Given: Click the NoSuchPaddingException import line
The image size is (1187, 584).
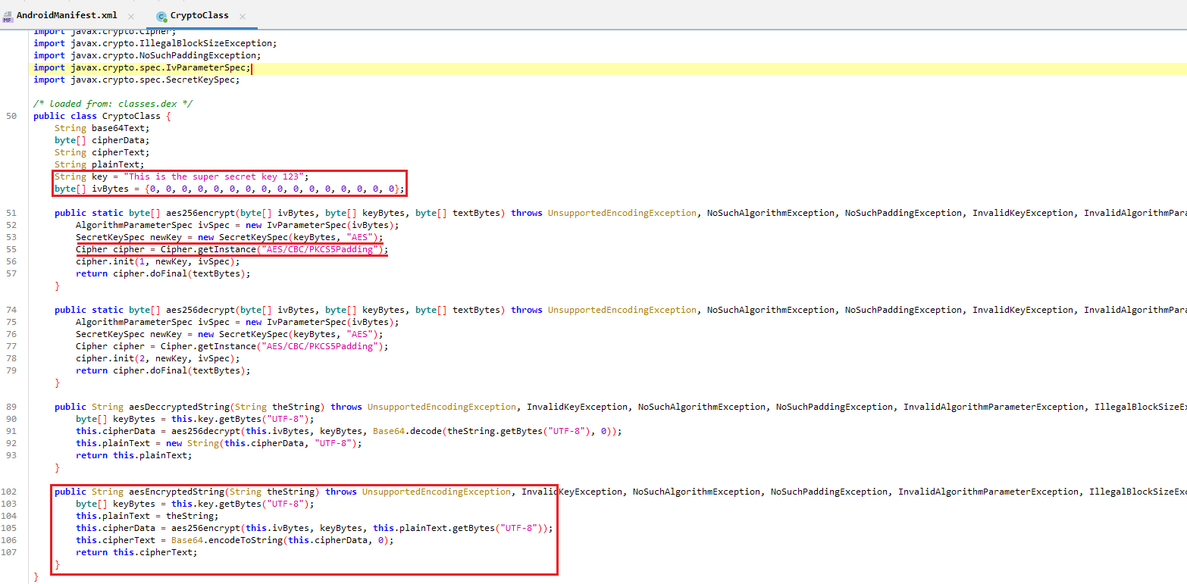Looking at the screenshot, I should click(147, 55).
